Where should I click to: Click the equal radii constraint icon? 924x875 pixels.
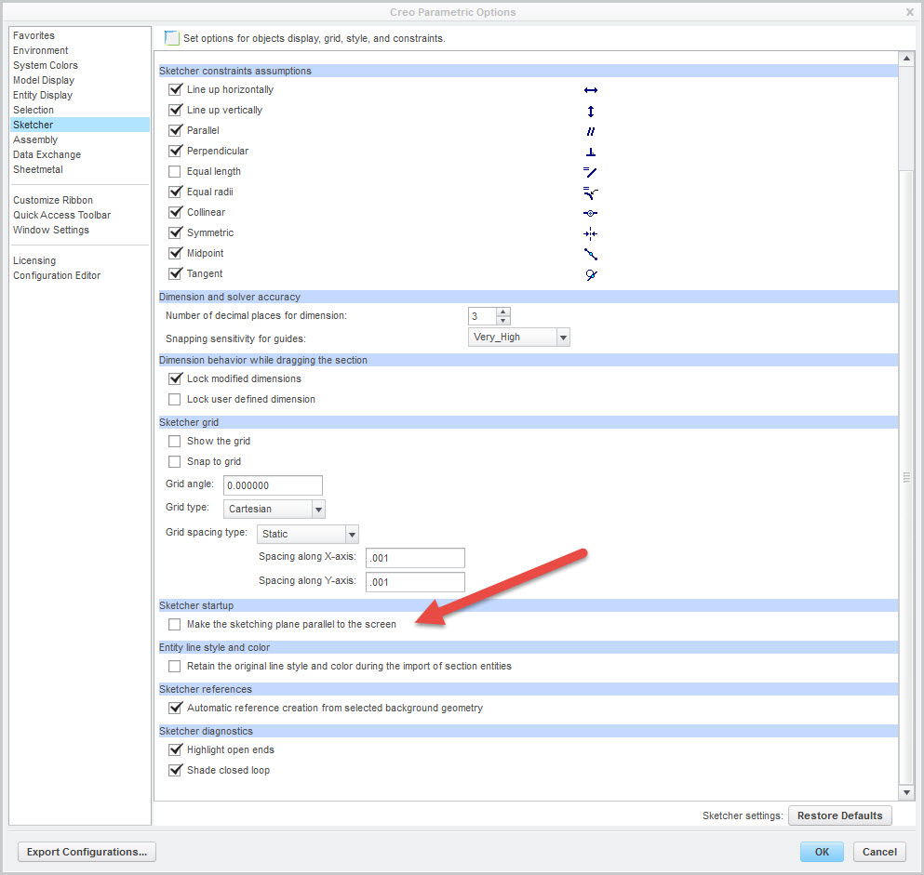pyautogui.click(x=591, y=192)
